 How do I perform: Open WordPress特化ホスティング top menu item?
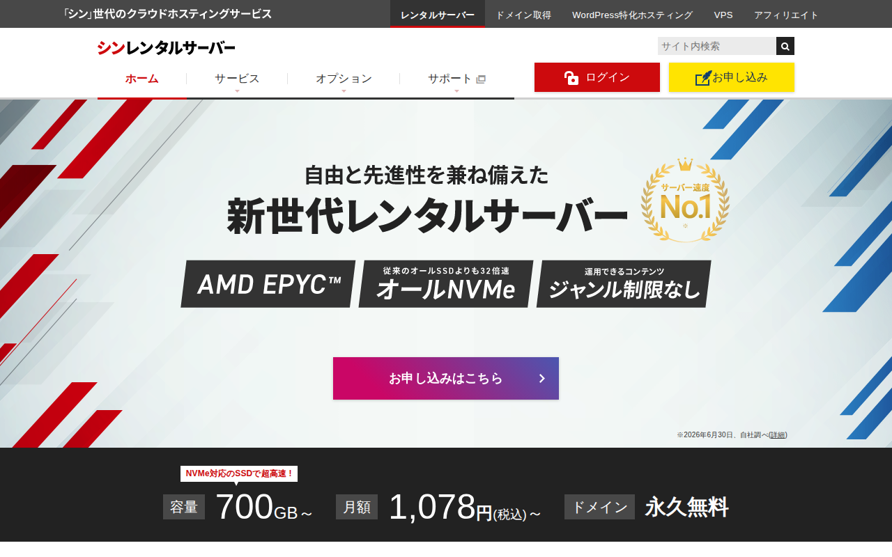[632, 15]
